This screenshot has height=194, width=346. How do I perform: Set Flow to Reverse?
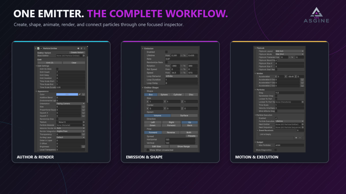(171, 132)
